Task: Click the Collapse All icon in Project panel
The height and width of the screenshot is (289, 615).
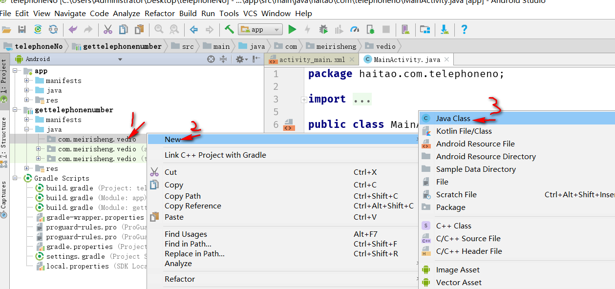Action: point(223,59)
